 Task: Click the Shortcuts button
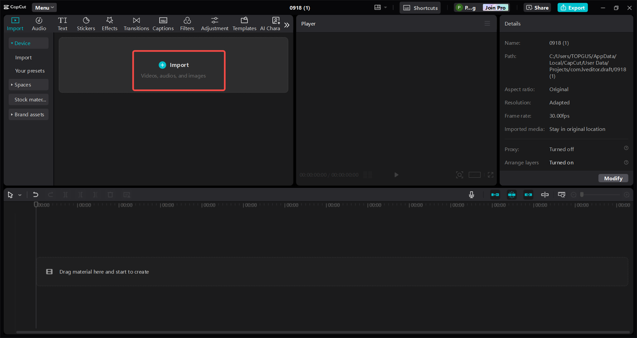[x=420, y=7]
